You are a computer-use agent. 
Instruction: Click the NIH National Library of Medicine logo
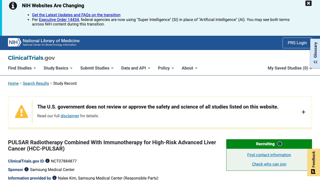coord(44,42)
